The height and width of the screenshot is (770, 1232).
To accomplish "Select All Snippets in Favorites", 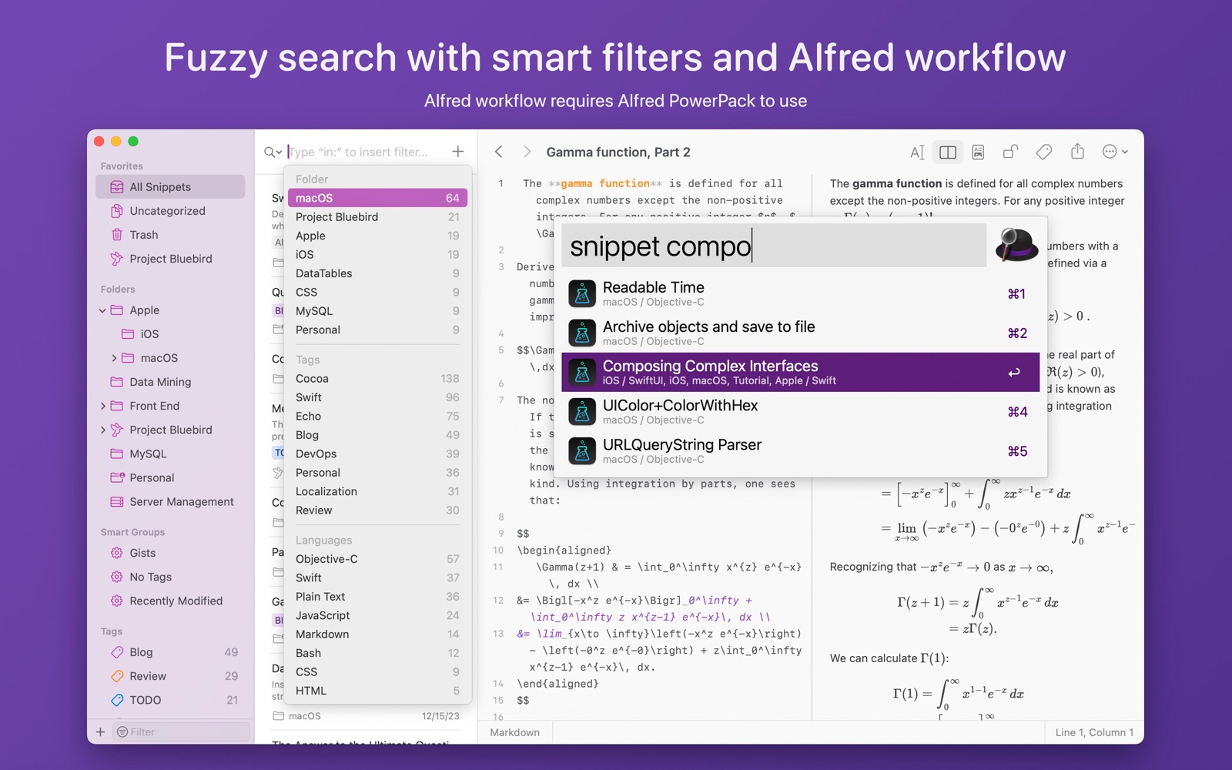I will 170,186.
